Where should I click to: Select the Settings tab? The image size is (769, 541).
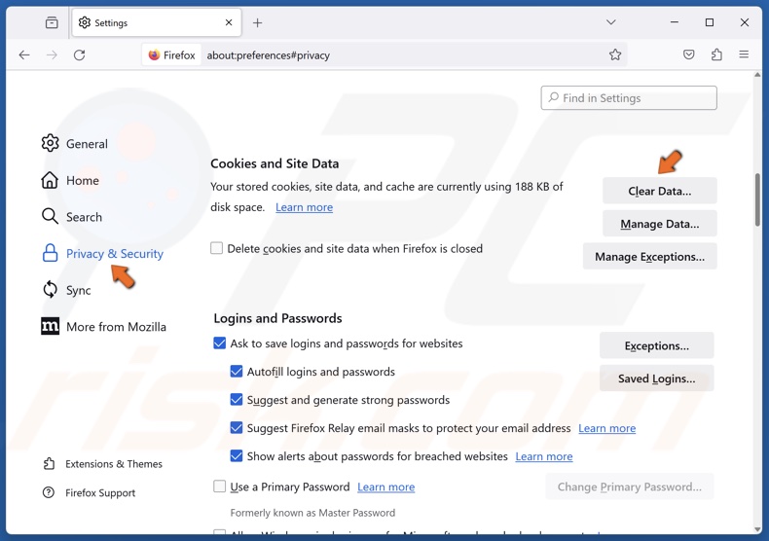[x=157, y=22]
